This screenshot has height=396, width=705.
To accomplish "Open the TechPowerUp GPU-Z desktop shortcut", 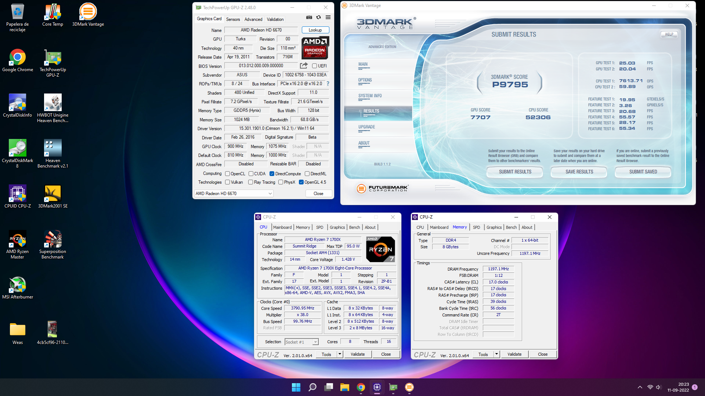I will point(53,63).
